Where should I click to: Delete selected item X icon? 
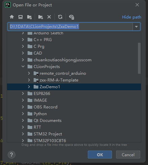(x=49, y=17)
